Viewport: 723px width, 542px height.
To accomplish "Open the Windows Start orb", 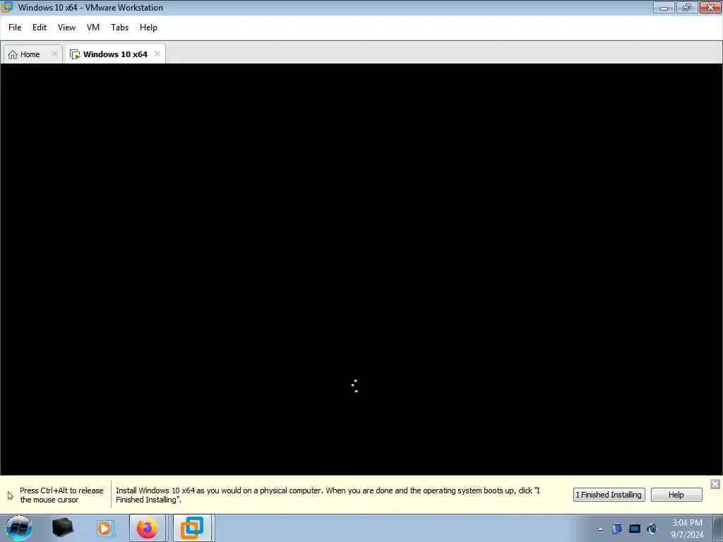I will (x=18, y=528).
